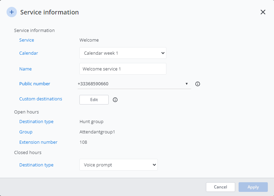The height and width of the screenshot is (196, 274).
Task: Click the Destination type label under Open hours
Action: tap(36, 122)
